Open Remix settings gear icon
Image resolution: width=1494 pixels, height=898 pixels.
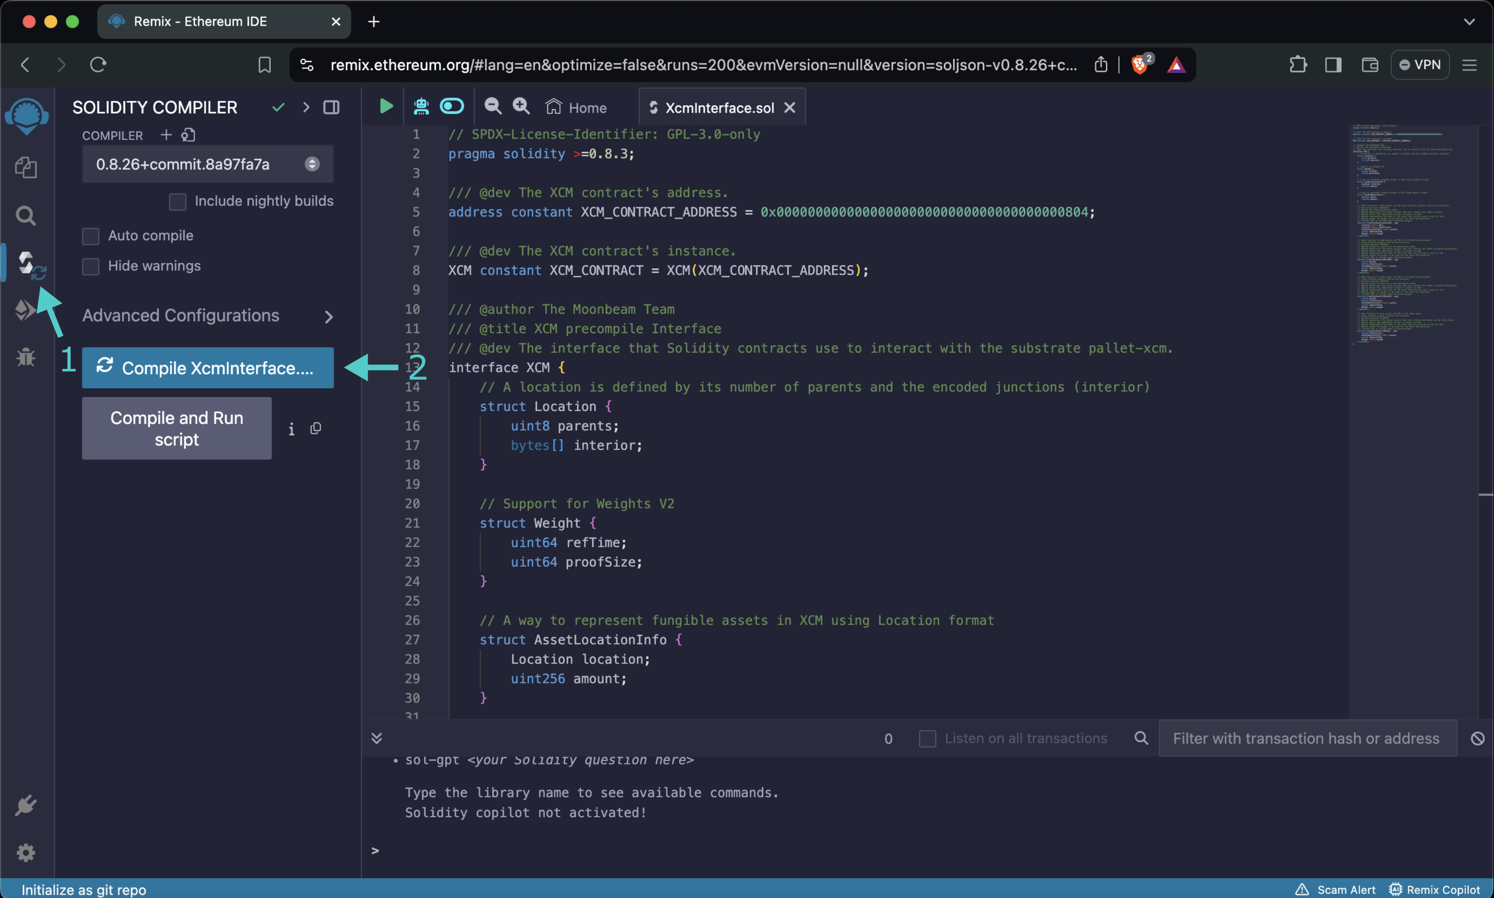pos(26,853)
